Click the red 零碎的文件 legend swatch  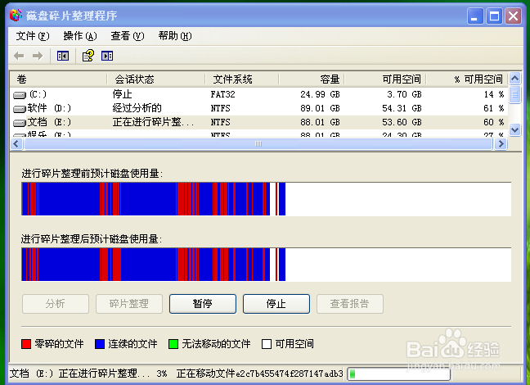tap(26, 344)
